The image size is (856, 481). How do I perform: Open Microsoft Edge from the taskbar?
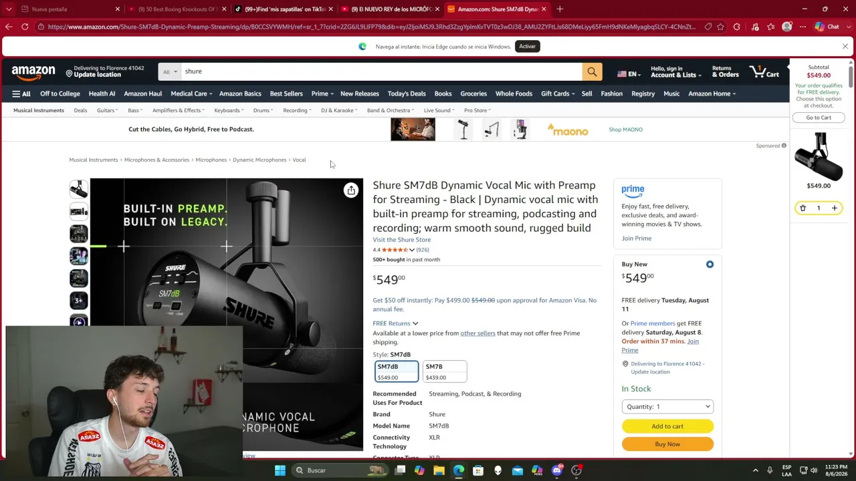[x=458, y=470]
